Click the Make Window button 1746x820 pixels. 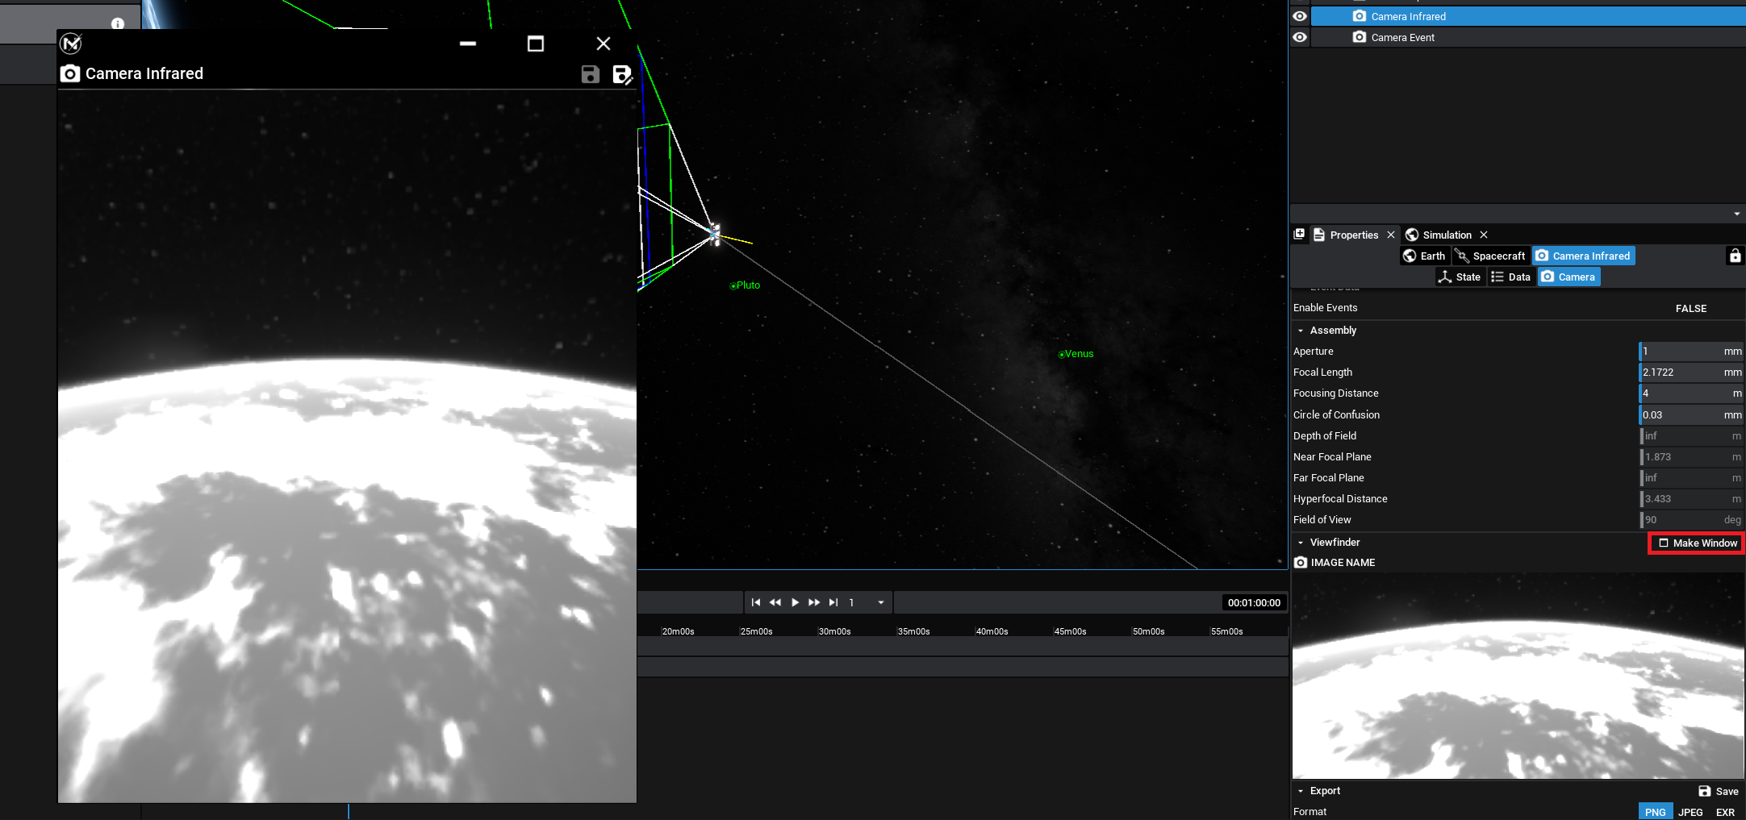[x=1696, y=543]
